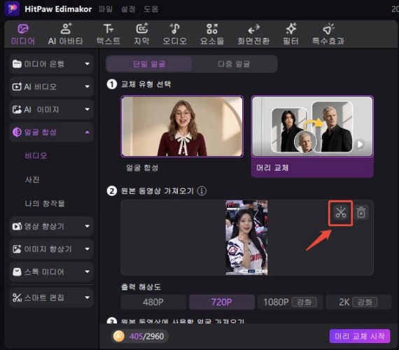Click the AI 비디오 sidebar icon
Image resolution: width=399 pixels, height=350 pixels.
17,87
